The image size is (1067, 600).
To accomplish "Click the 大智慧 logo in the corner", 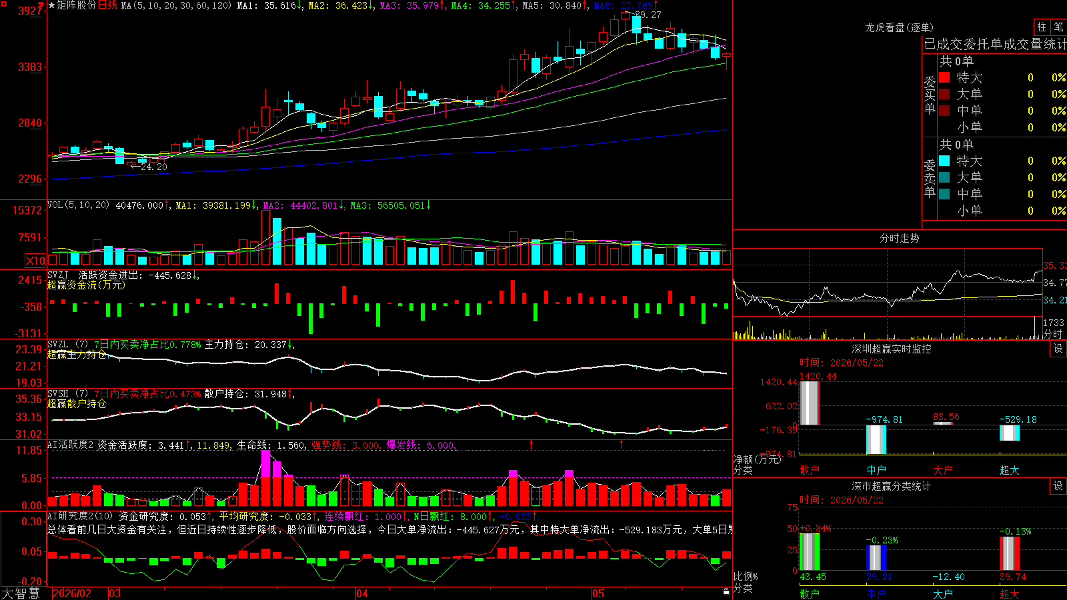I will pyautogui.click(x=21, y=593).
